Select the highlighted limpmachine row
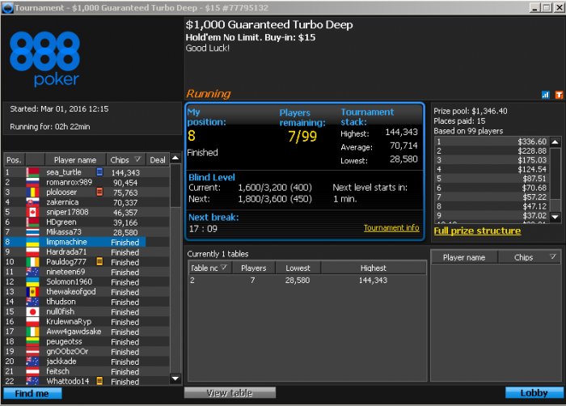The image size is (566, 406). click(x=74, y=242)
